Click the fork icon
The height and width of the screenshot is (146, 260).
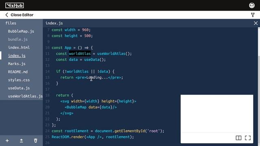point(253,15)
